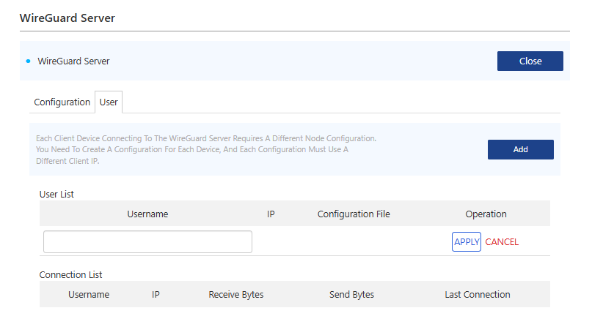Click the Operation column header
The height and width of the screenshot is (327, 592).
click(486, 214)
